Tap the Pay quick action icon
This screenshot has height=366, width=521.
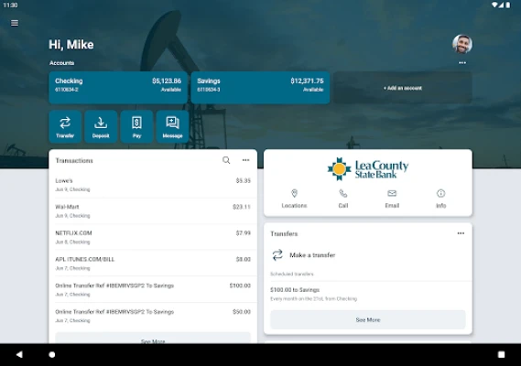[136, 126]
